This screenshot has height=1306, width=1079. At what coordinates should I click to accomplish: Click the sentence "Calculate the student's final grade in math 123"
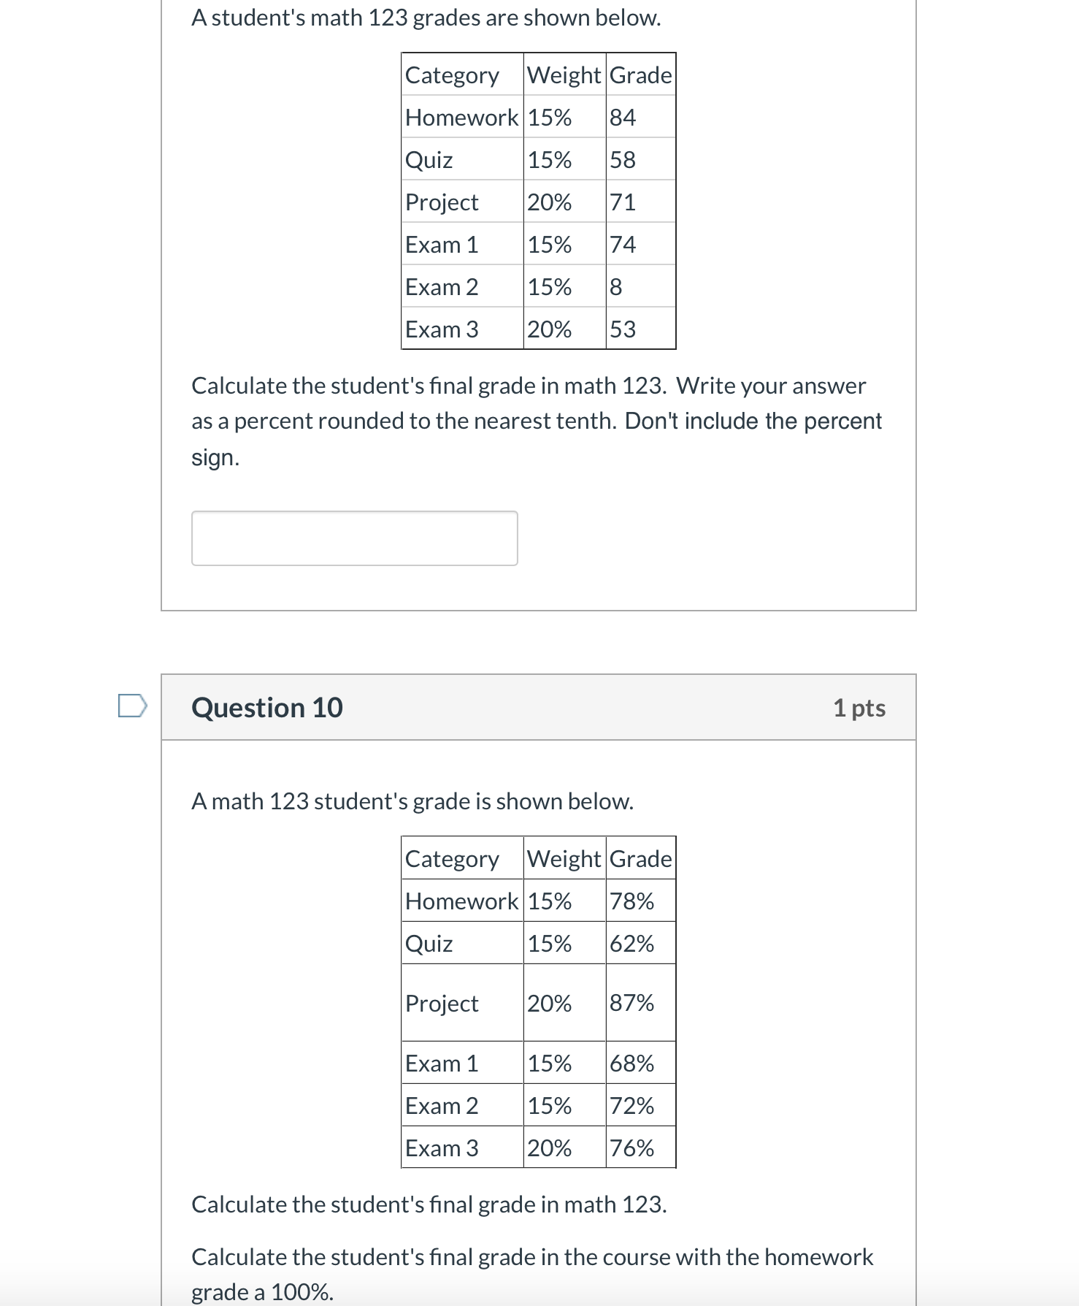(429, 1205)
